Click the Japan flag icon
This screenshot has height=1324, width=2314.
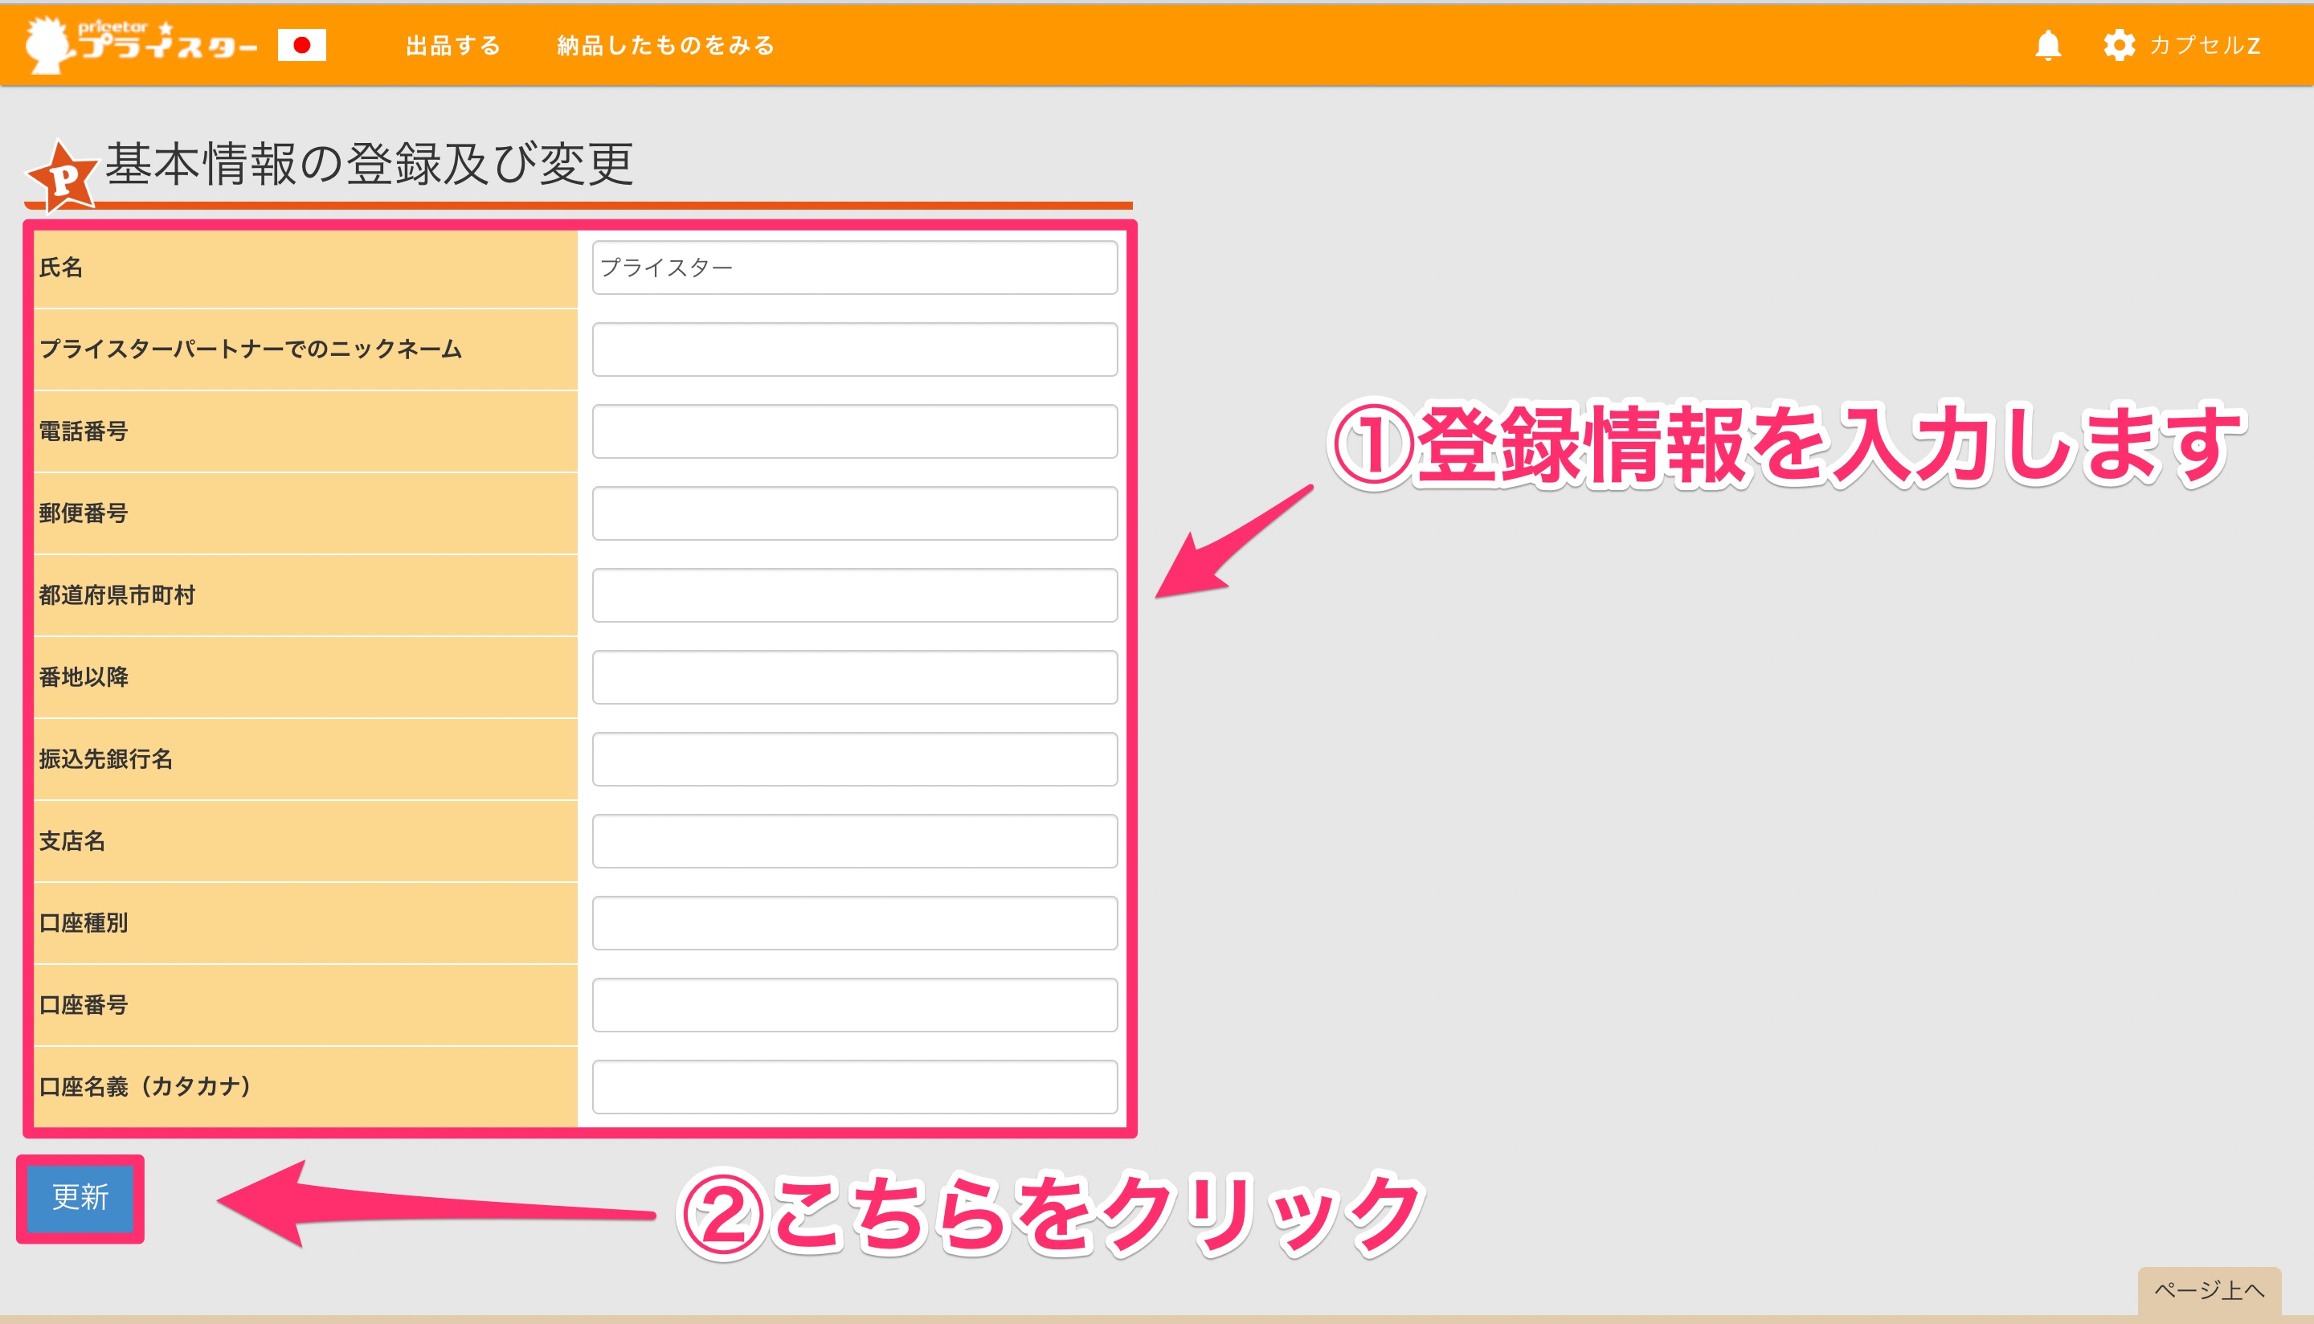(x=302, y=44)
